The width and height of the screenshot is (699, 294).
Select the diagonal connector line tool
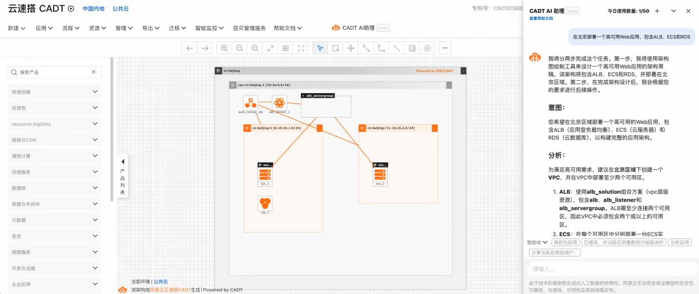click(366, 48)
